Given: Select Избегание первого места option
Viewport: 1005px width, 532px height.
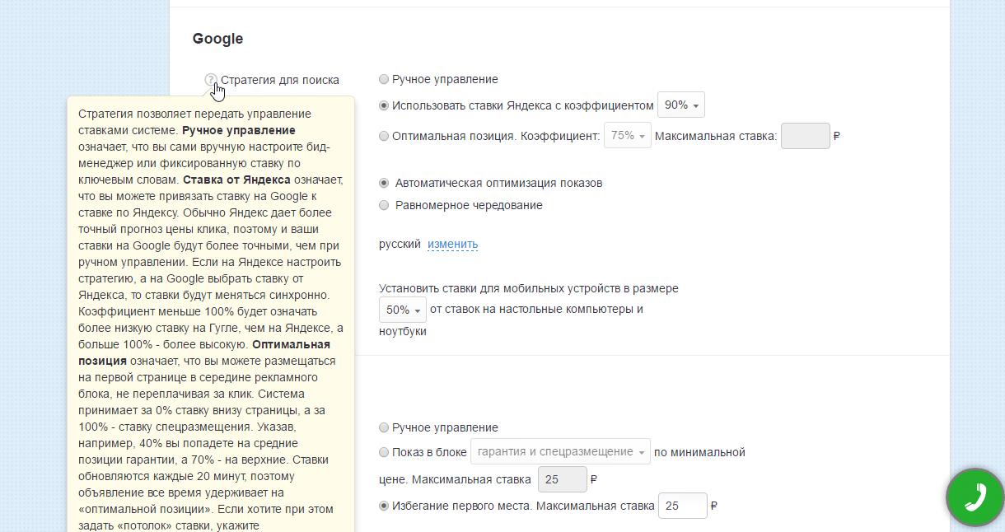Looking at the screenshot, I should coord(384,506).
